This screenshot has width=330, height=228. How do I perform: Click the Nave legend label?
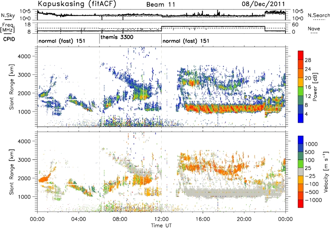pyautogui.click(x=314, y=28)
